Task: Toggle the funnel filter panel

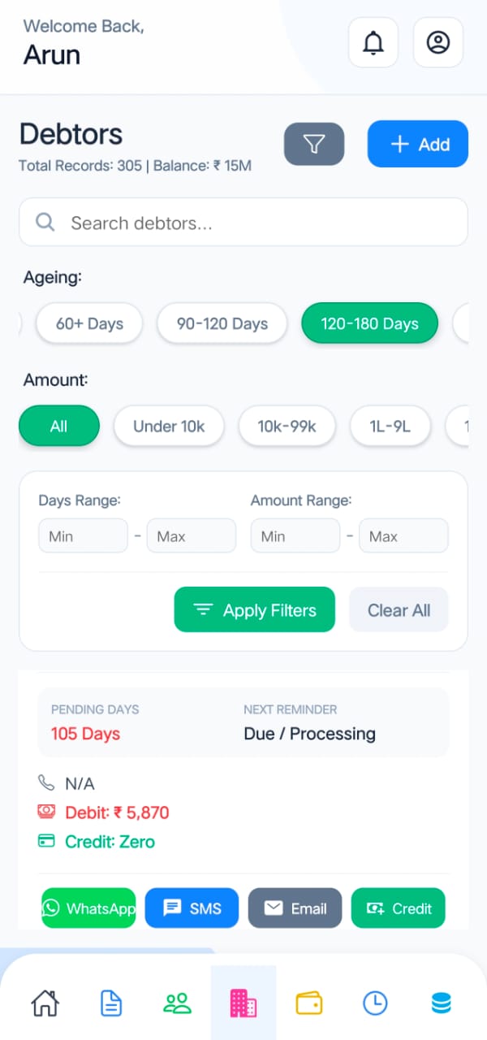Action: 314,145
